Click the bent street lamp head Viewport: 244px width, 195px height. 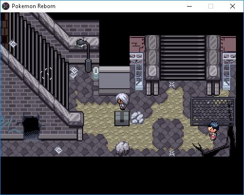(81, 43)
